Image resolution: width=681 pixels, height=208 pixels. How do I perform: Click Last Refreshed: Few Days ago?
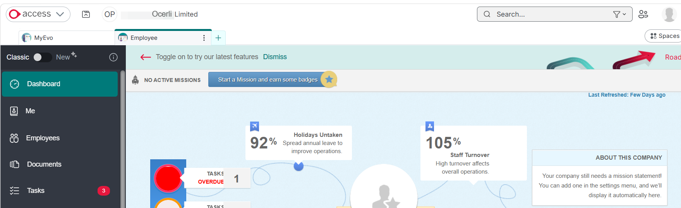pos(627,95)
